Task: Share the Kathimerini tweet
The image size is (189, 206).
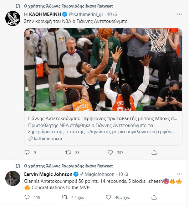Action: coord(154,152)
